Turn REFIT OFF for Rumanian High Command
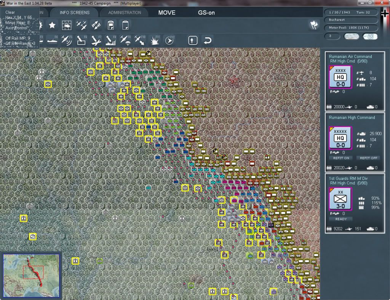 point(368,158)
